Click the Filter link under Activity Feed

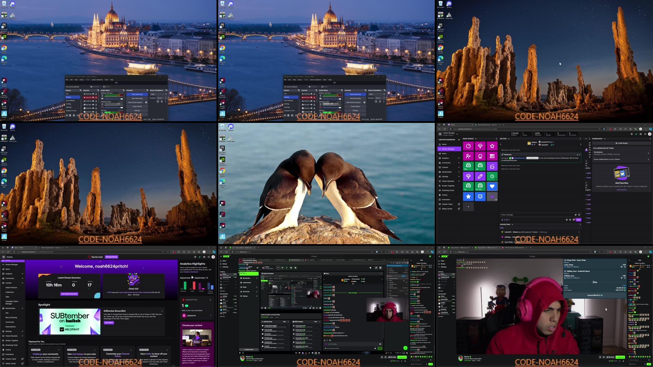point(502,228)
